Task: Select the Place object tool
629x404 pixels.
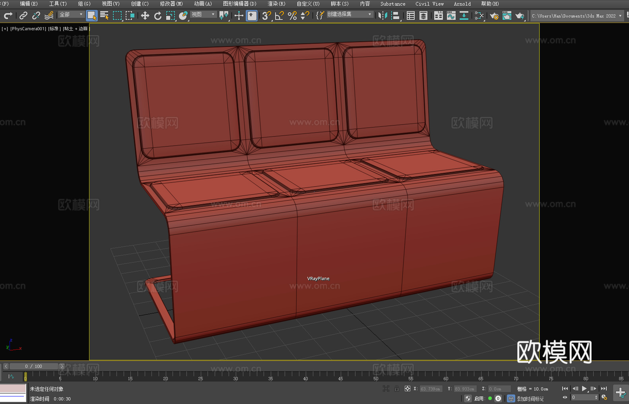Action: click(183, 15)
